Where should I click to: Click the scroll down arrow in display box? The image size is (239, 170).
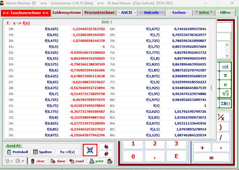point(227,56)
